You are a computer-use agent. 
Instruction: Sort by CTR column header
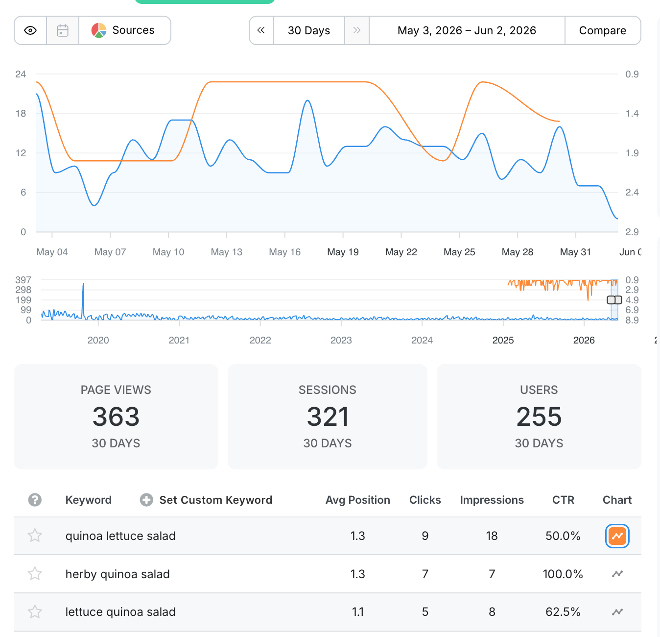[x=563, y=500]
